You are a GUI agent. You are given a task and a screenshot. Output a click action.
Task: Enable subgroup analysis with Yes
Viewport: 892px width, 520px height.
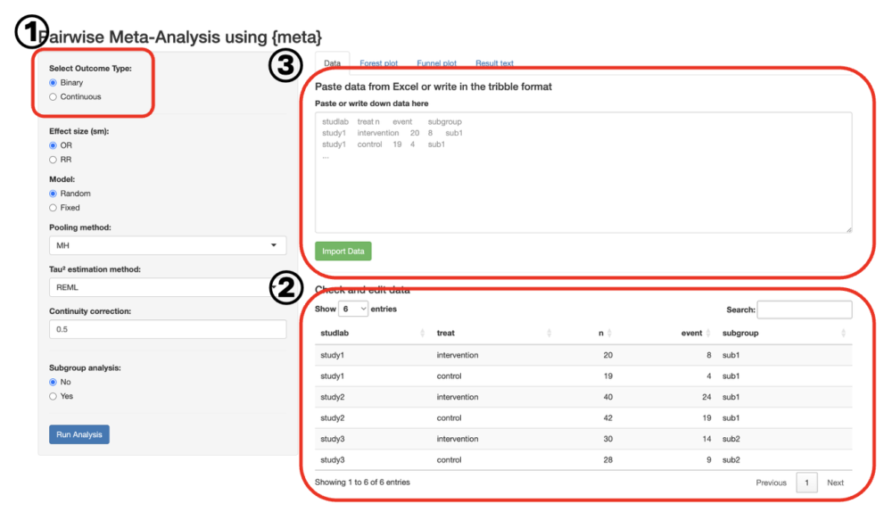[54, 396]
